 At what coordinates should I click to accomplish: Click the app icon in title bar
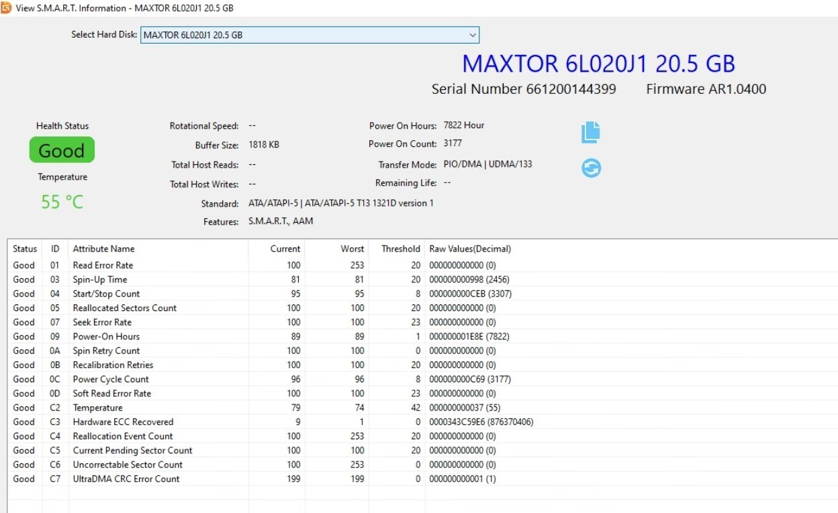click(6, 8)
